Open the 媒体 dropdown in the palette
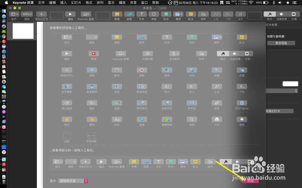 point(217,37)
